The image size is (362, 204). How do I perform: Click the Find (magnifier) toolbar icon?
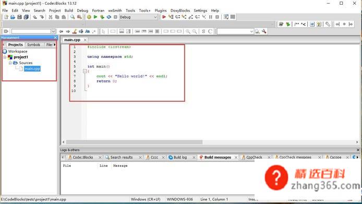click(x=73, y=17)
